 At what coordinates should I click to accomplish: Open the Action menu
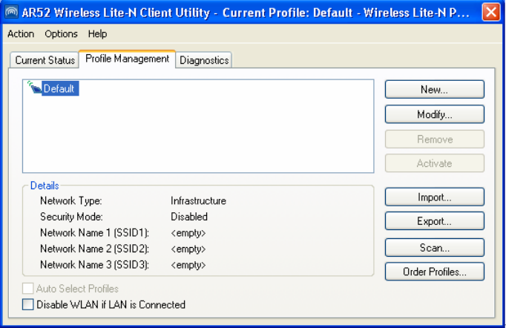21,34
